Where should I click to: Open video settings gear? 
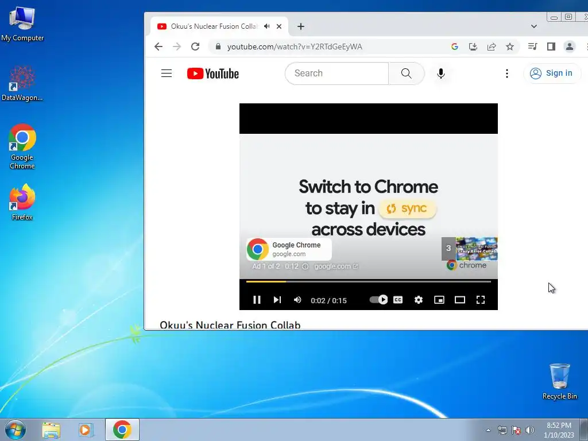[419, 300]
